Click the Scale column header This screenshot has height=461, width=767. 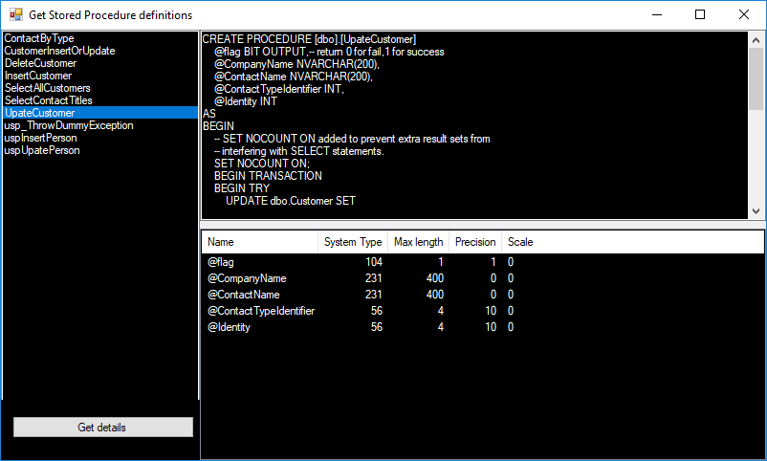520,242
